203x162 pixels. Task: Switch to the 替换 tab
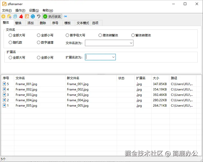click(x=20, y=23)
